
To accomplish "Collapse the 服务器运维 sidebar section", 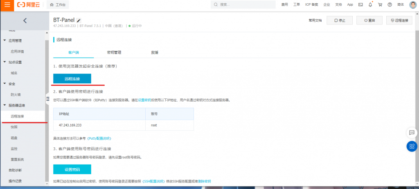I will coord(5,105).
